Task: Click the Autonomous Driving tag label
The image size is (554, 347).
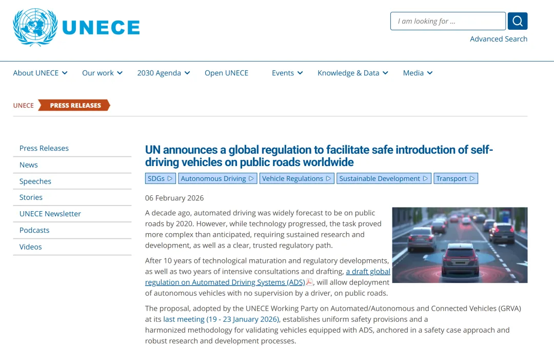Action: pyautogui.click(x=213, y=178)
